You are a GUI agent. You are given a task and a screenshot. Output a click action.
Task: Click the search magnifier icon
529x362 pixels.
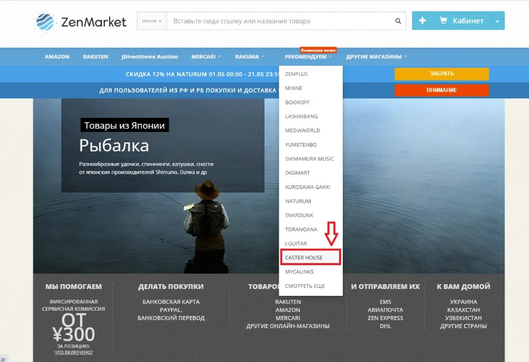pyautogui.click(x=398, y=21)
